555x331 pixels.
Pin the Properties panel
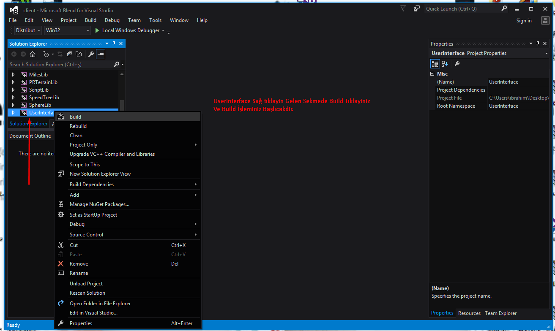pyautogui.click(x=538, y=43)
